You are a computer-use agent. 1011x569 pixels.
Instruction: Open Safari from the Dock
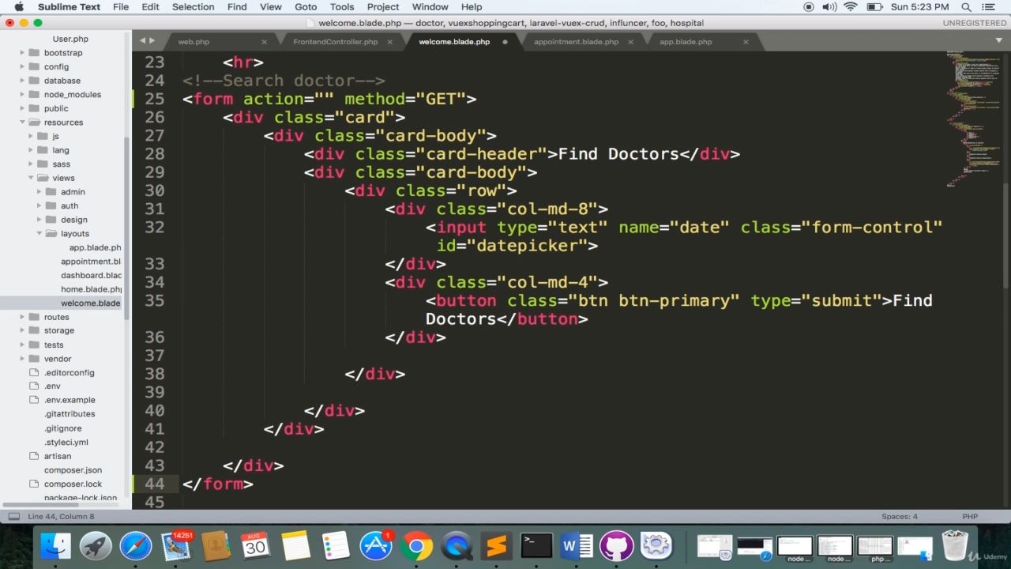click(x=136, y=545)
